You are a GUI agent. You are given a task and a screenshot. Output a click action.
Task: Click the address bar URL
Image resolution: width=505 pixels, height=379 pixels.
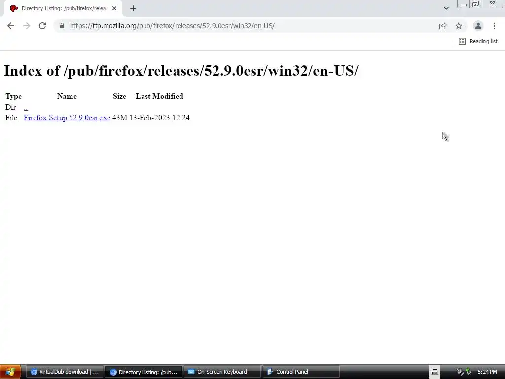click(172, 26)
